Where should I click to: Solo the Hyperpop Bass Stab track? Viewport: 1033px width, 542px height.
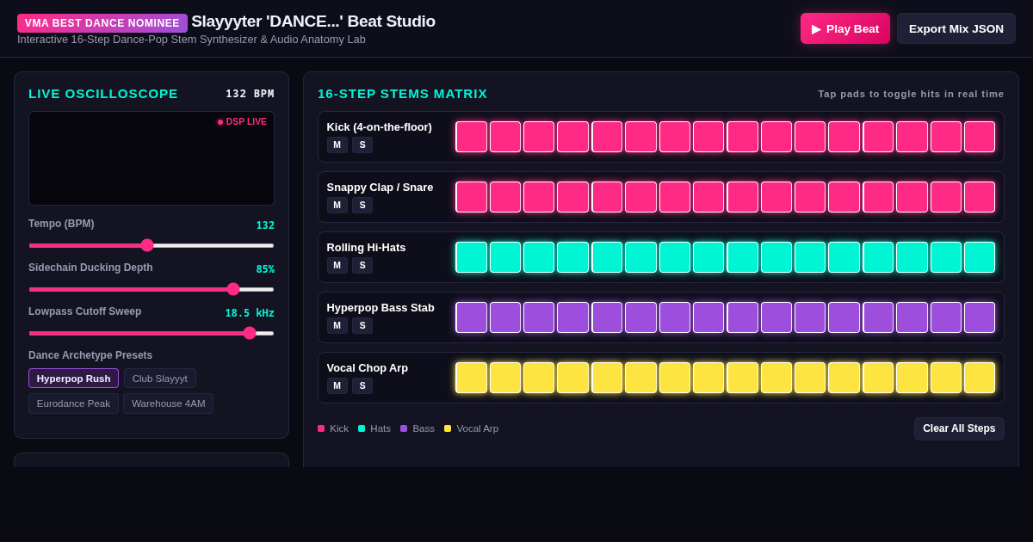tap(362, 326)
